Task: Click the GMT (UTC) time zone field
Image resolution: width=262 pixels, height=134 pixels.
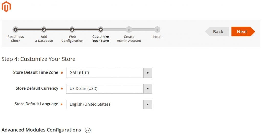Action: click(x=105, y=73)
